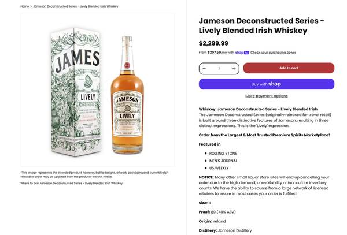The image size is (347, 235).
Task: Follow the Check your purchasing power link
Action: click(273, 53)
